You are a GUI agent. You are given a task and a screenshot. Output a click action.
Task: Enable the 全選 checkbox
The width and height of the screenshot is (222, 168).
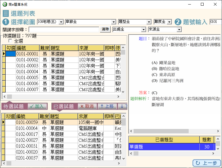pyautogui.click(x=11, y=41)
